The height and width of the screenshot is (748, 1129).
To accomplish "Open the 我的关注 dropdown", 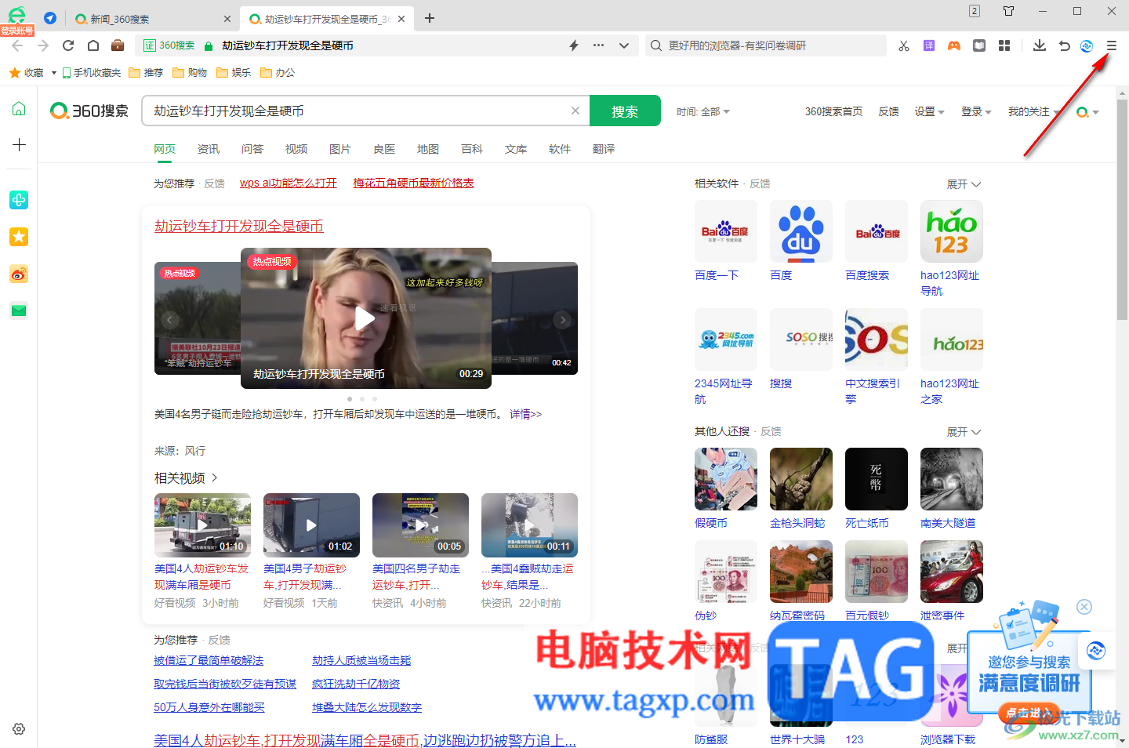I will pos(1033,111).
